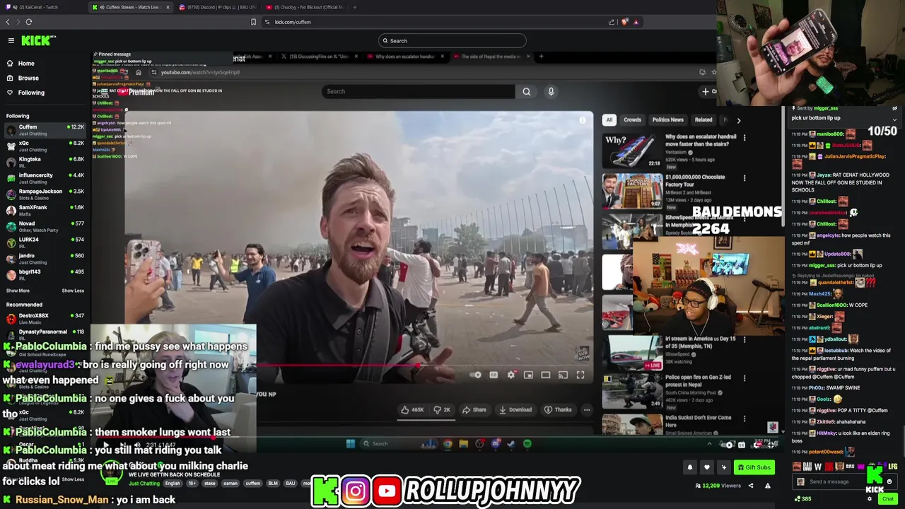Share the Kick stream

[751, 486]
